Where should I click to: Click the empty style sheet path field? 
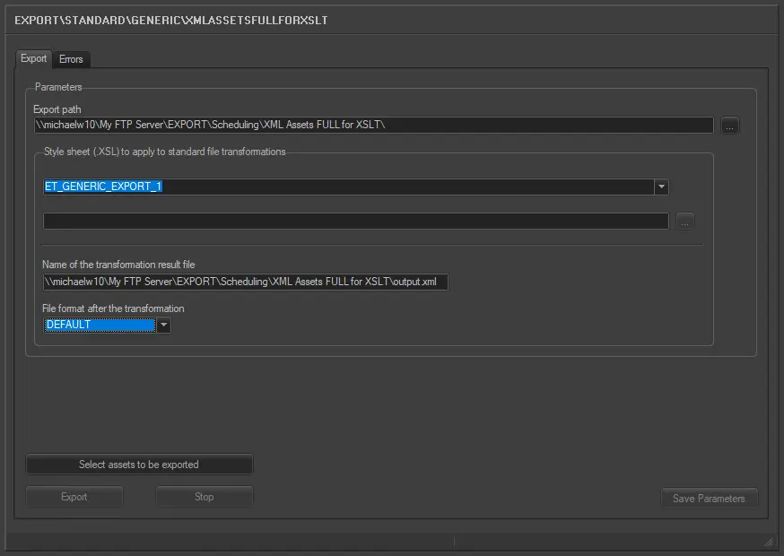point(355,221)
